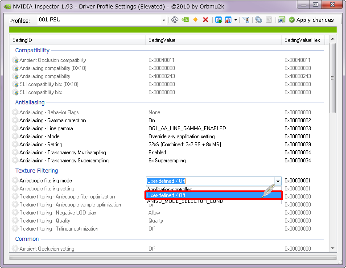Click the gear icon beside Ambient Occlusion compatibility

pos(15,60)
